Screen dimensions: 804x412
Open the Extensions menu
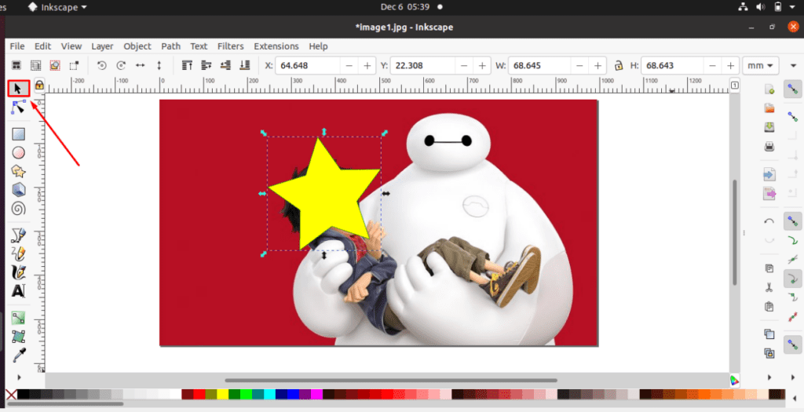click(x=276, y=46)
